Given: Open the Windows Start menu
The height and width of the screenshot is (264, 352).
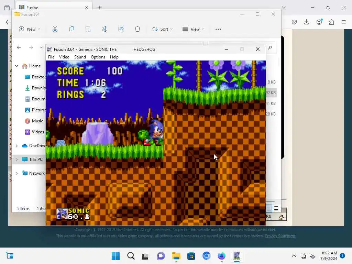Looking at the screenshot, I should point(115,256).
